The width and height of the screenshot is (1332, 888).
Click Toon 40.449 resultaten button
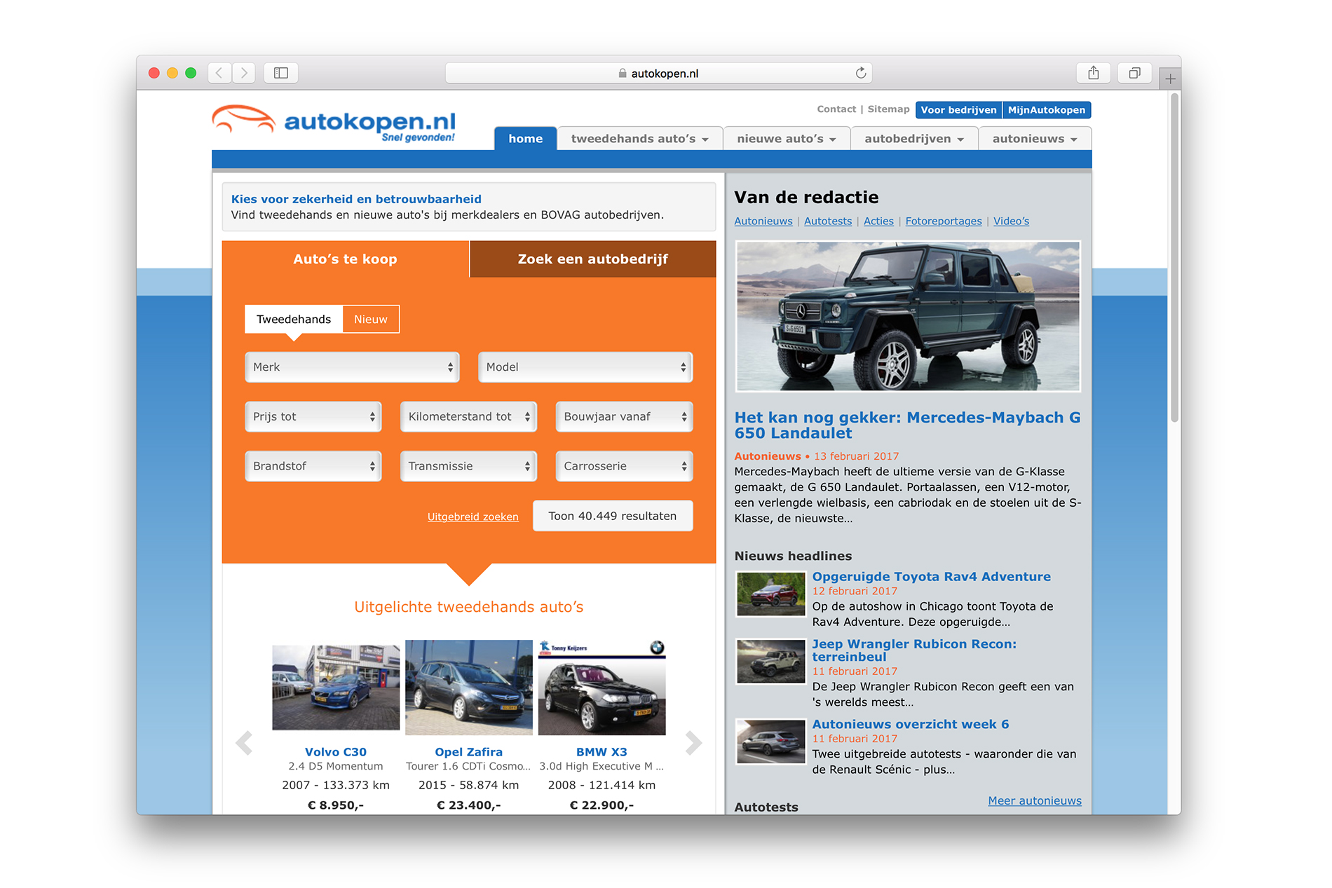pyautogui.click(x=613, y=517)
